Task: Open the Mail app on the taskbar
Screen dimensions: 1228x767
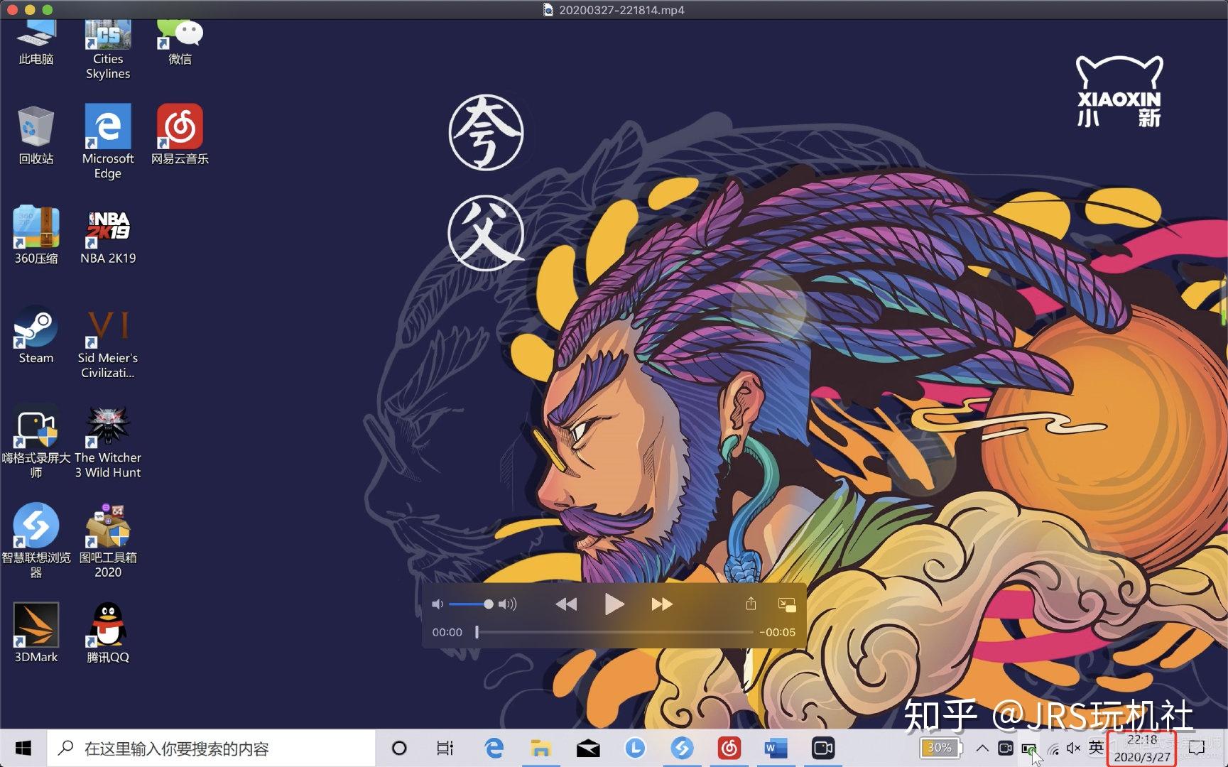Action: point(588,748)
